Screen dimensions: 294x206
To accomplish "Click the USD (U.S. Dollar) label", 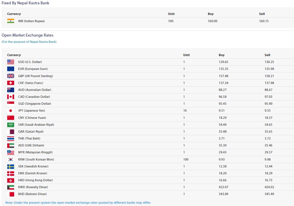I will click(30, 62).
